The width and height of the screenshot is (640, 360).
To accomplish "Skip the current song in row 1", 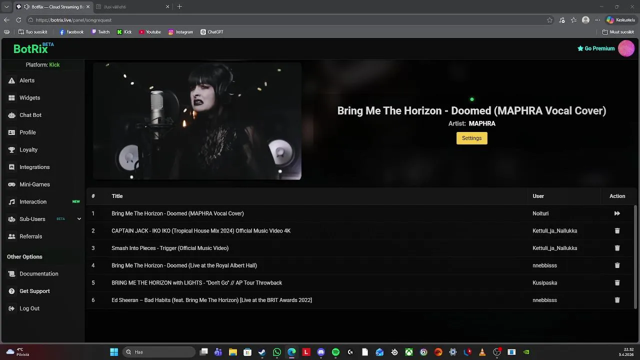I will [x=617, y=213].
